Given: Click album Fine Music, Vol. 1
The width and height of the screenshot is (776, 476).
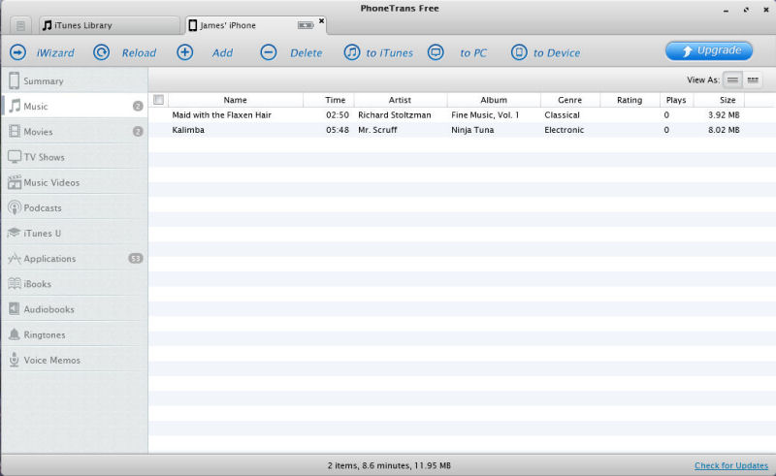Looking at the screenshot, I should (485, 114).
